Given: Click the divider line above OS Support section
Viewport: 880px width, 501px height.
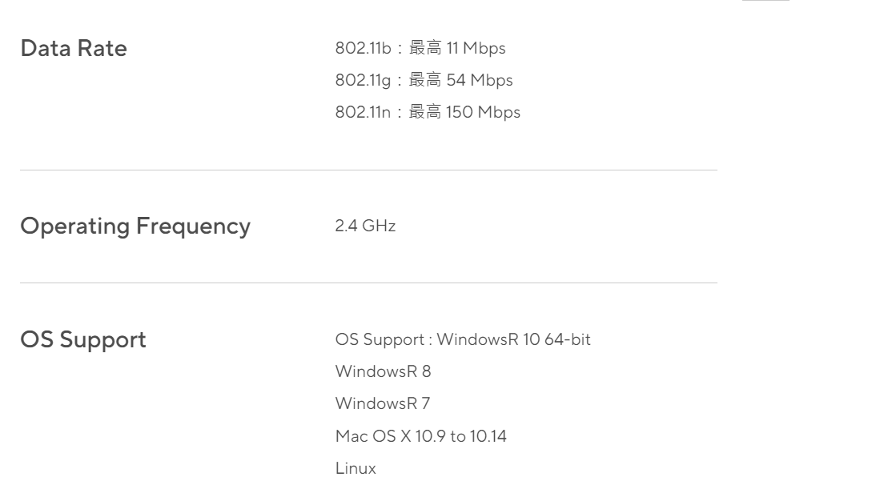Looking at the screenshot, I should (368, 283).
